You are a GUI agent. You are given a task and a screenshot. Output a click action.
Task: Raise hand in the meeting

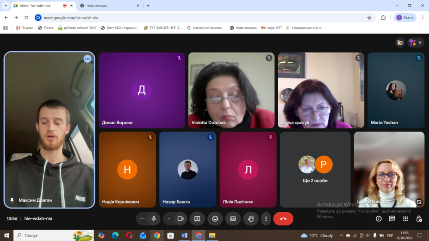(251, 218)
